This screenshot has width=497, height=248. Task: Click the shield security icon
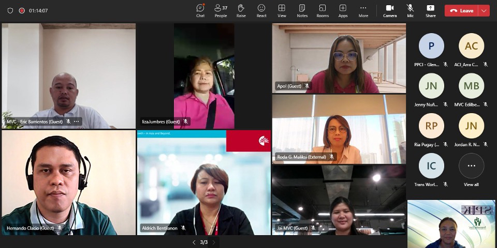pyautogui.click(x=10, y=10)
